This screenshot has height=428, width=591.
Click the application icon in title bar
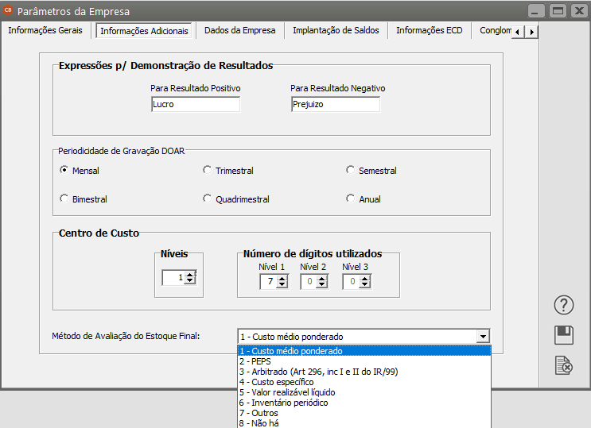(9, 11)
